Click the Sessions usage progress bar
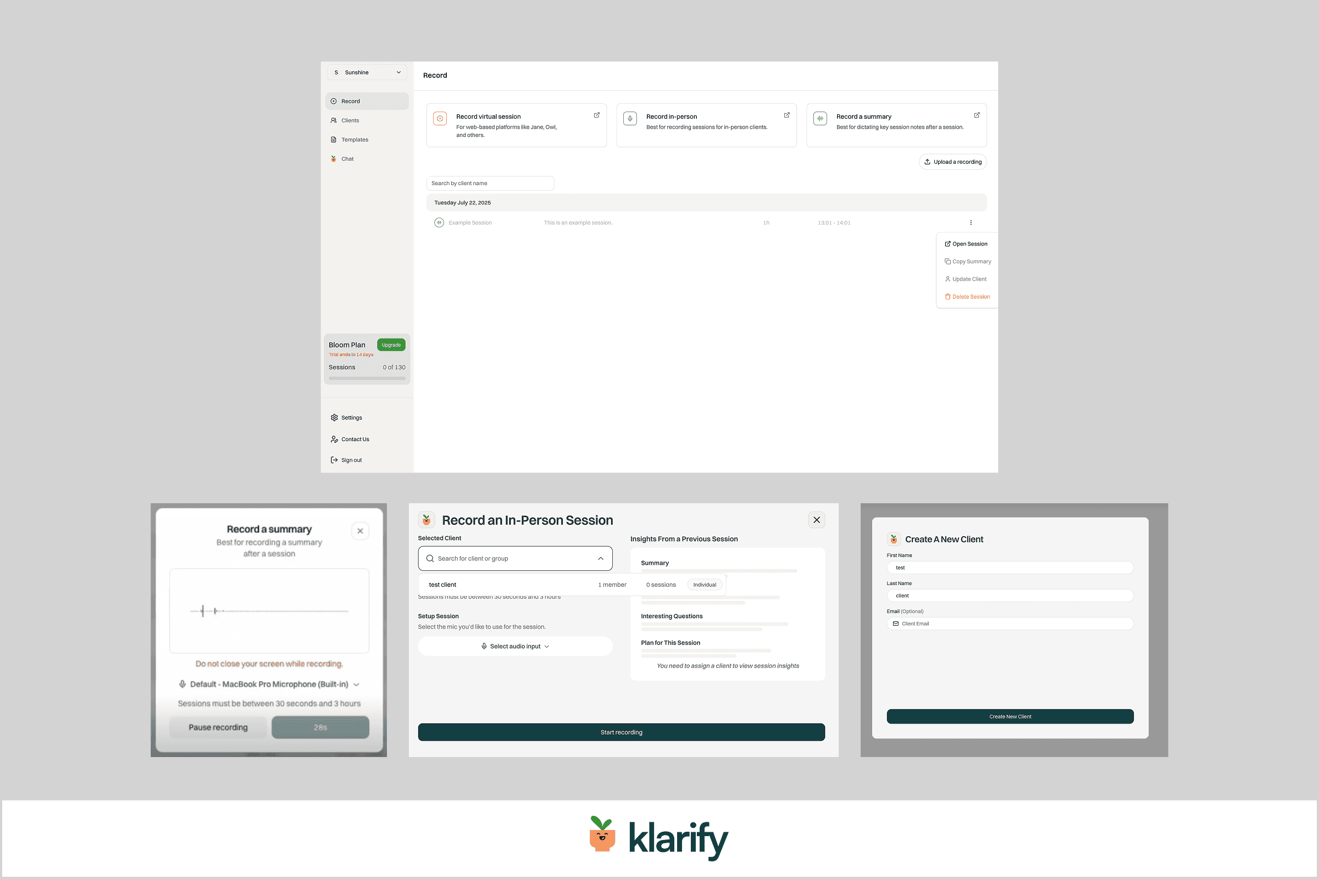This screenshot has width=1319, height=879. pos(367,379)
